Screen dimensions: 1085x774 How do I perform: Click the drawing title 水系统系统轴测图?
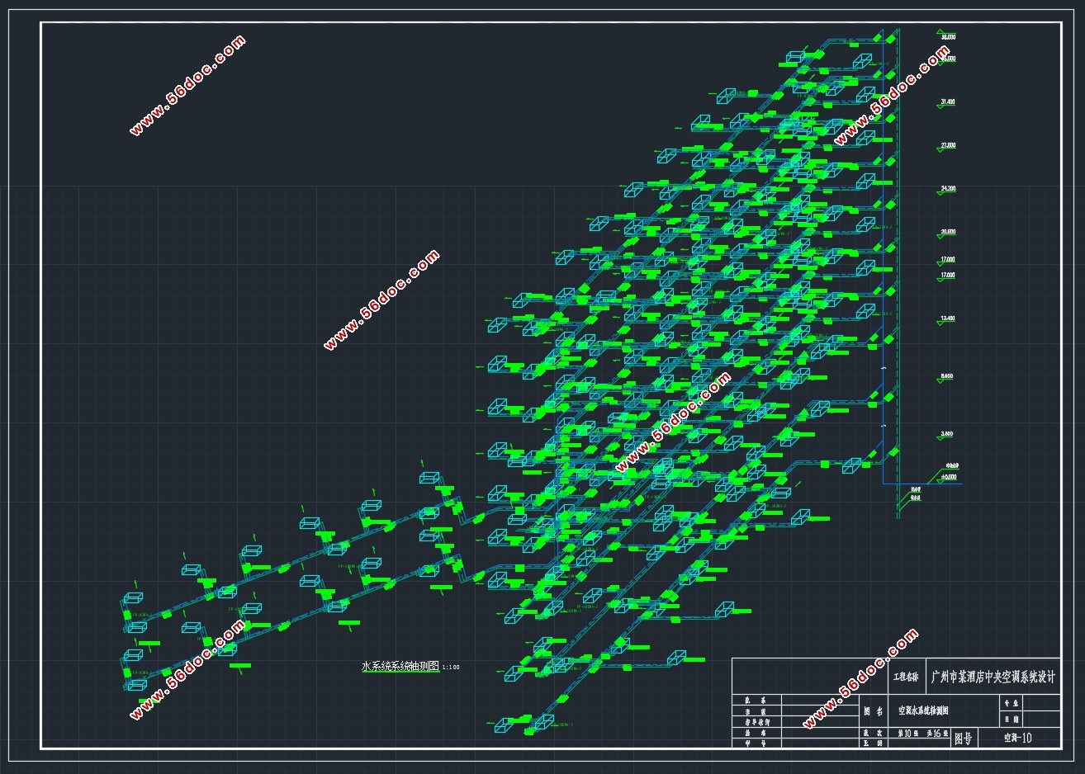pos(400,666)
